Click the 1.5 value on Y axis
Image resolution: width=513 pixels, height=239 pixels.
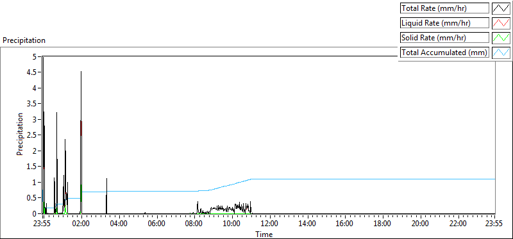[32, 167]
